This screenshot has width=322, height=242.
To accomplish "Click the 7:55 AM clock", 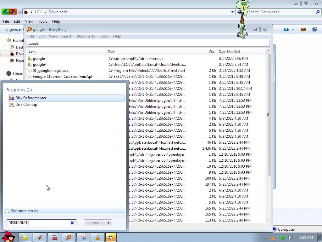I will 306,238.
